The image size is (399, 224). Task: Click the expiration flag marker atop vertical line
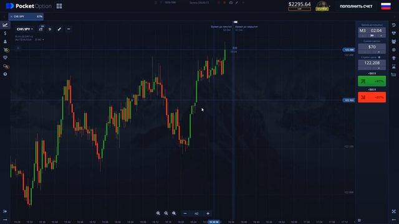(236, 22)
